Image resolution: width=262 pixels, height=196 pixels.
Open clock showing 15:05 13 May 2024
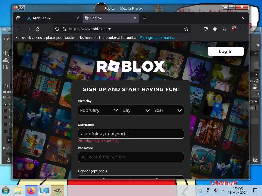238,190
